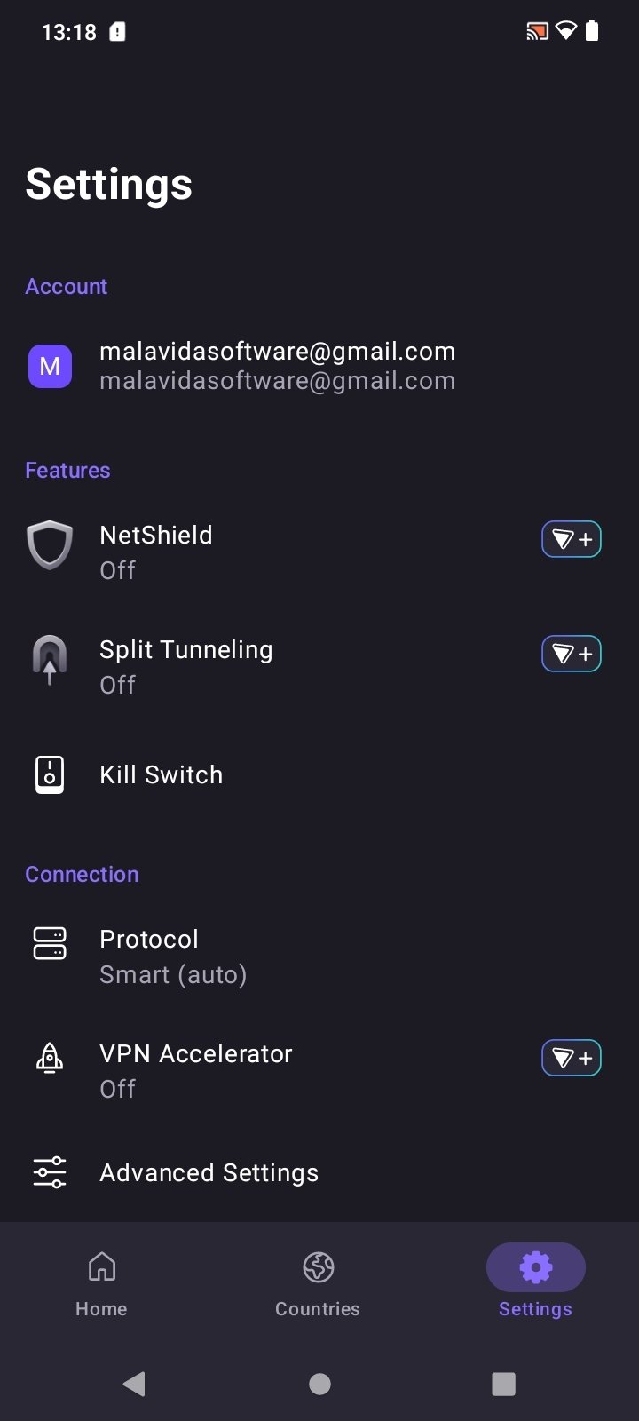Tap the VPN Accelerator Plus upgrade badge
Screen dimensions: 639x1421
572,1058
